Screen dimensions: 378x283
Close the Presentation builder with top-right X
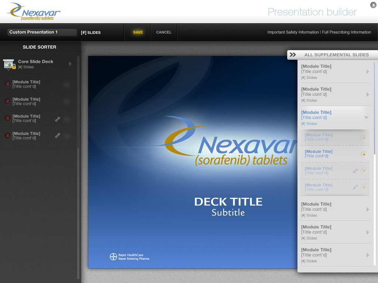click(x=373, y=5)
